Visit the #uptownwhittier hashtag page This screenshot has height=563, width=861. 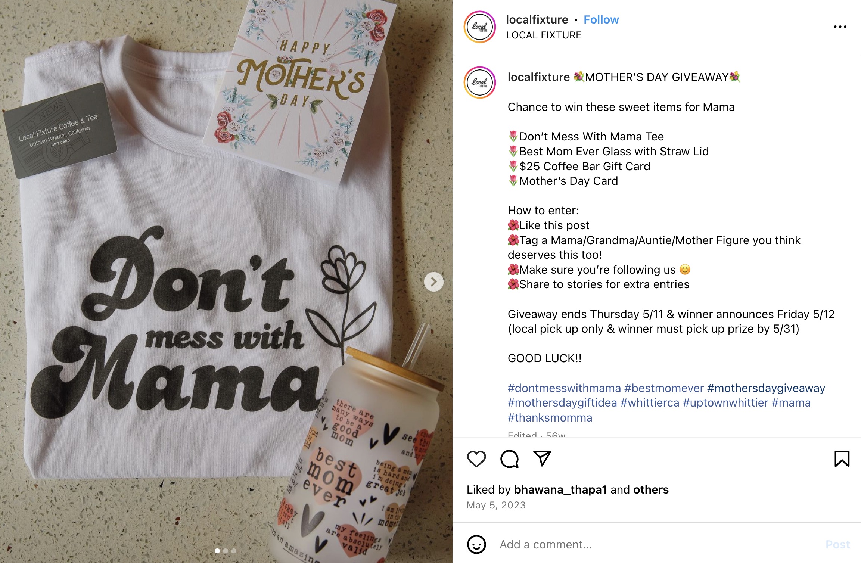tap(725, 403)
